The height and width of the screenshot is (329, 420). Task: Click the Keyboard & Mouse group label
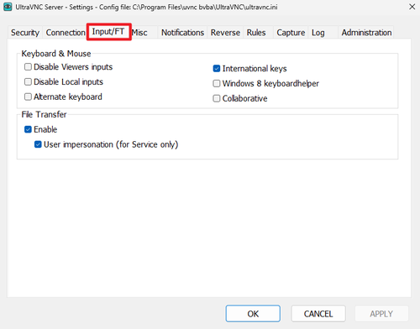(56, 54)
